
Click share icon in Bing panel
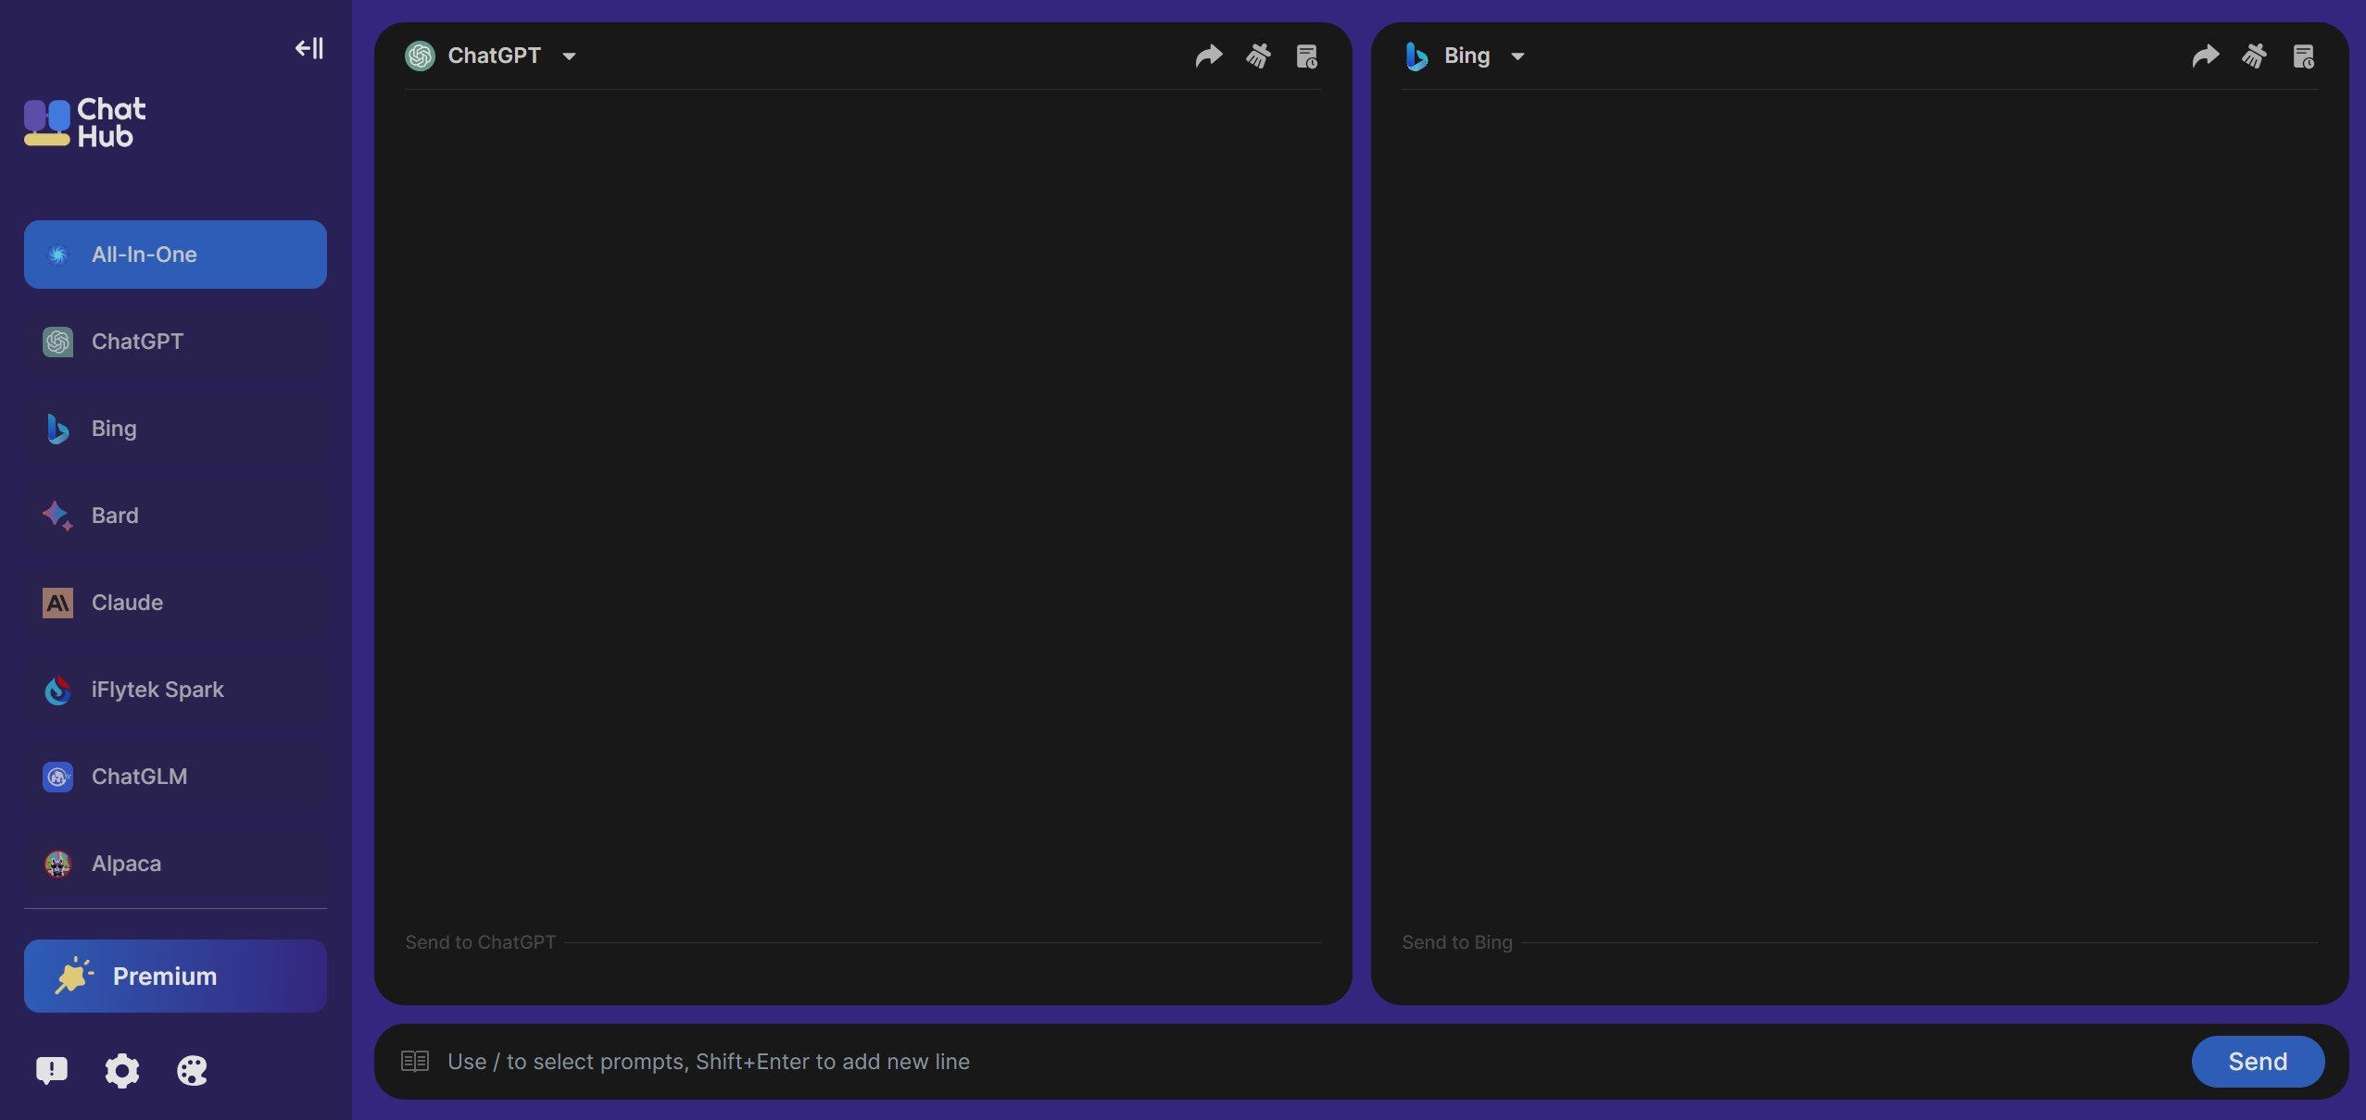point(2206,56)
